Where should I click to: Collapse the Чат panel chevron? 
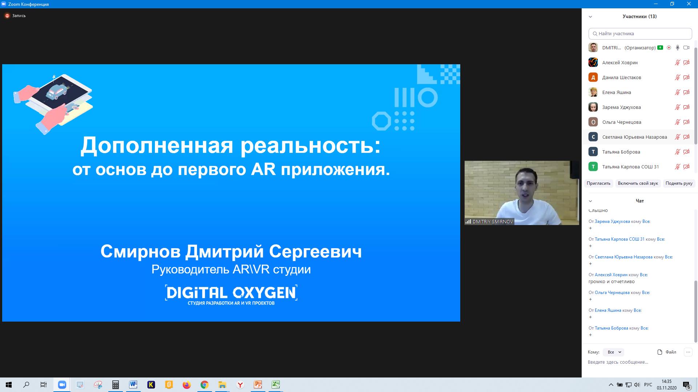pos(590,201)
